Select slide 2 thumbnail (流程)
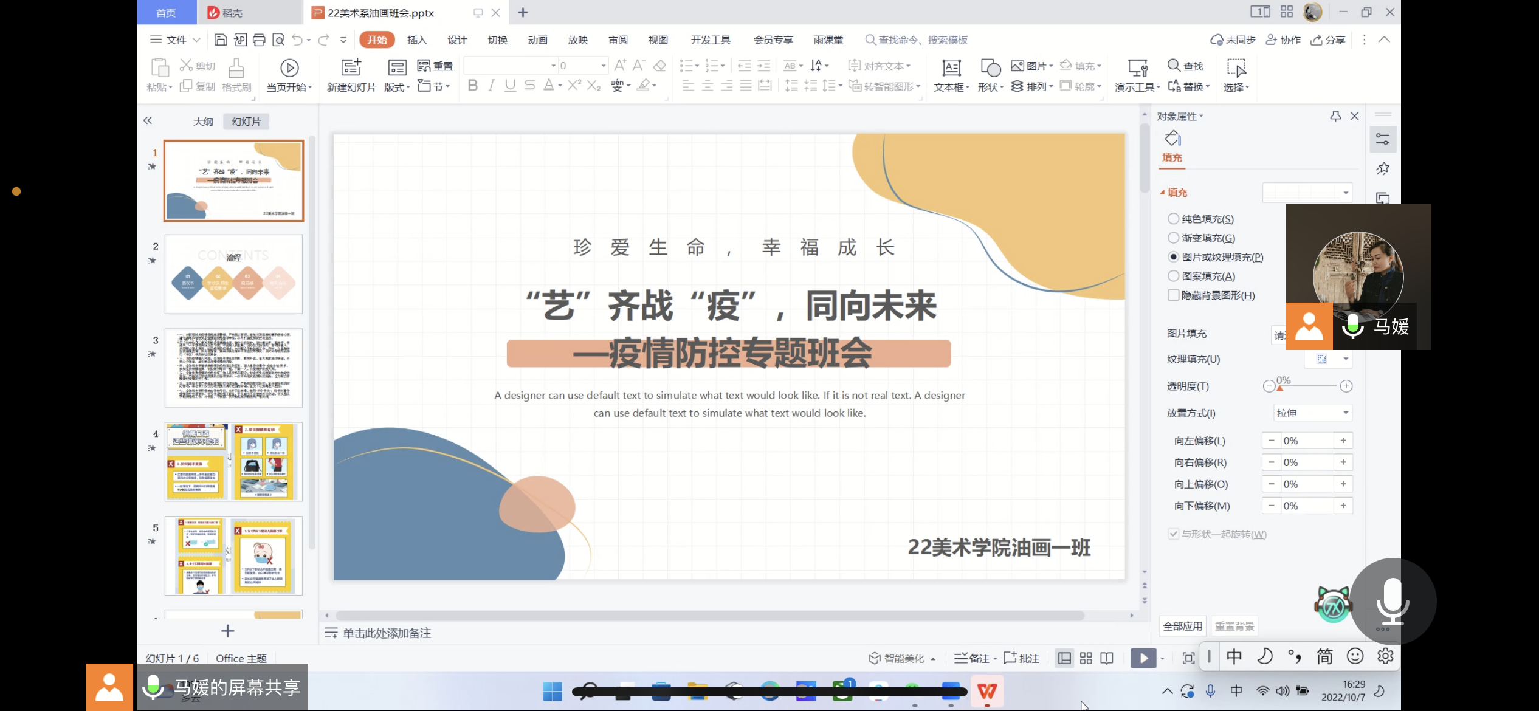This screenshot has height=711, width=1539. (233, 275)
